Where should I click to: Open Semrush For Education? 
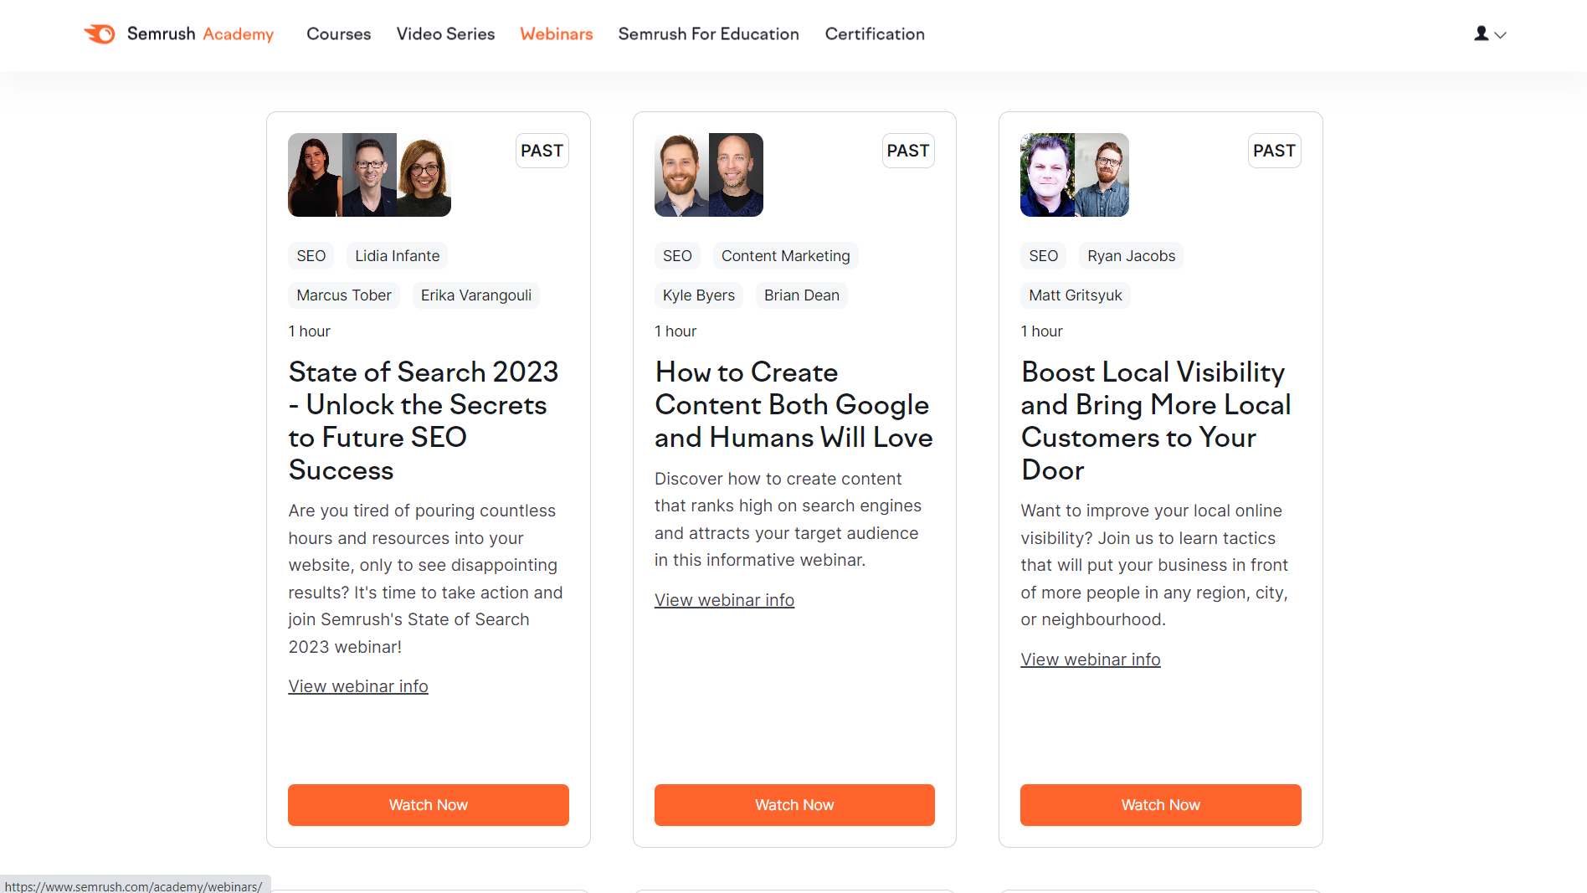[708, 34]
